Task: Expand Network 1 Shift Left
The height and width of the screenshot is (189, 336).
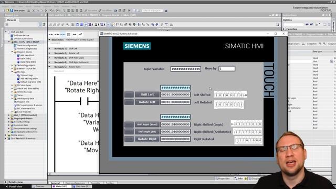Action: point(49,49)
